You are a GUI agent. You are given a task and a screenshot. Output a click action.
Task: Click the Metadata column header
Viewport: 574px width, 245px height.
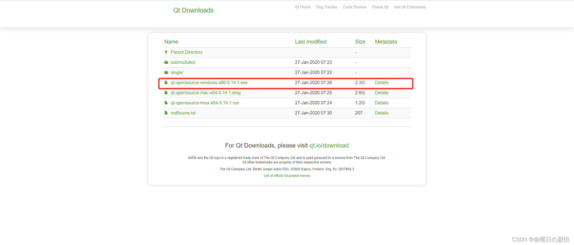click(386, 42)
